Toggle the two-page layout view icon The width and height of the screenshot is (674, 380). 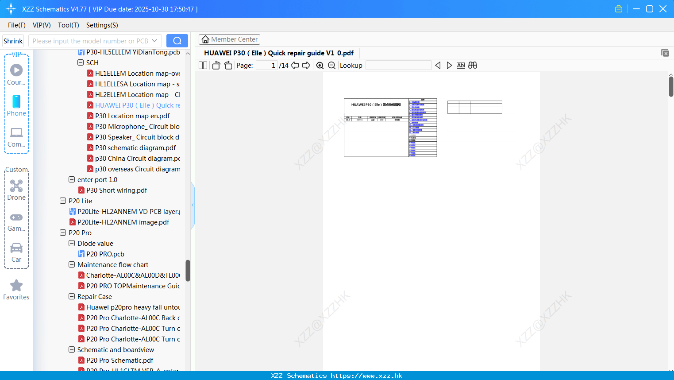point(203,66)
